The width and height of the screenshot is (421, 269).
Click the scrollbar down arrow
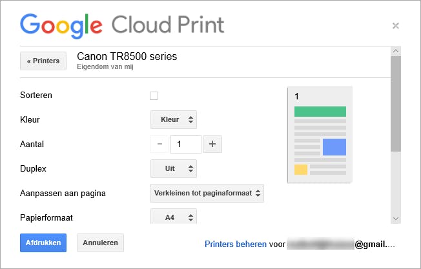tap(396, 219)
